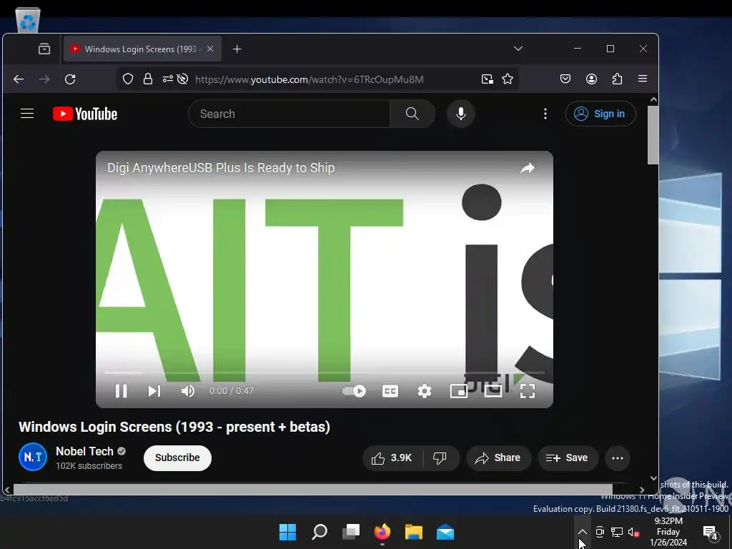Search with your voice microphone
Viewport: 732px width, 549px height.
point(461,114)
